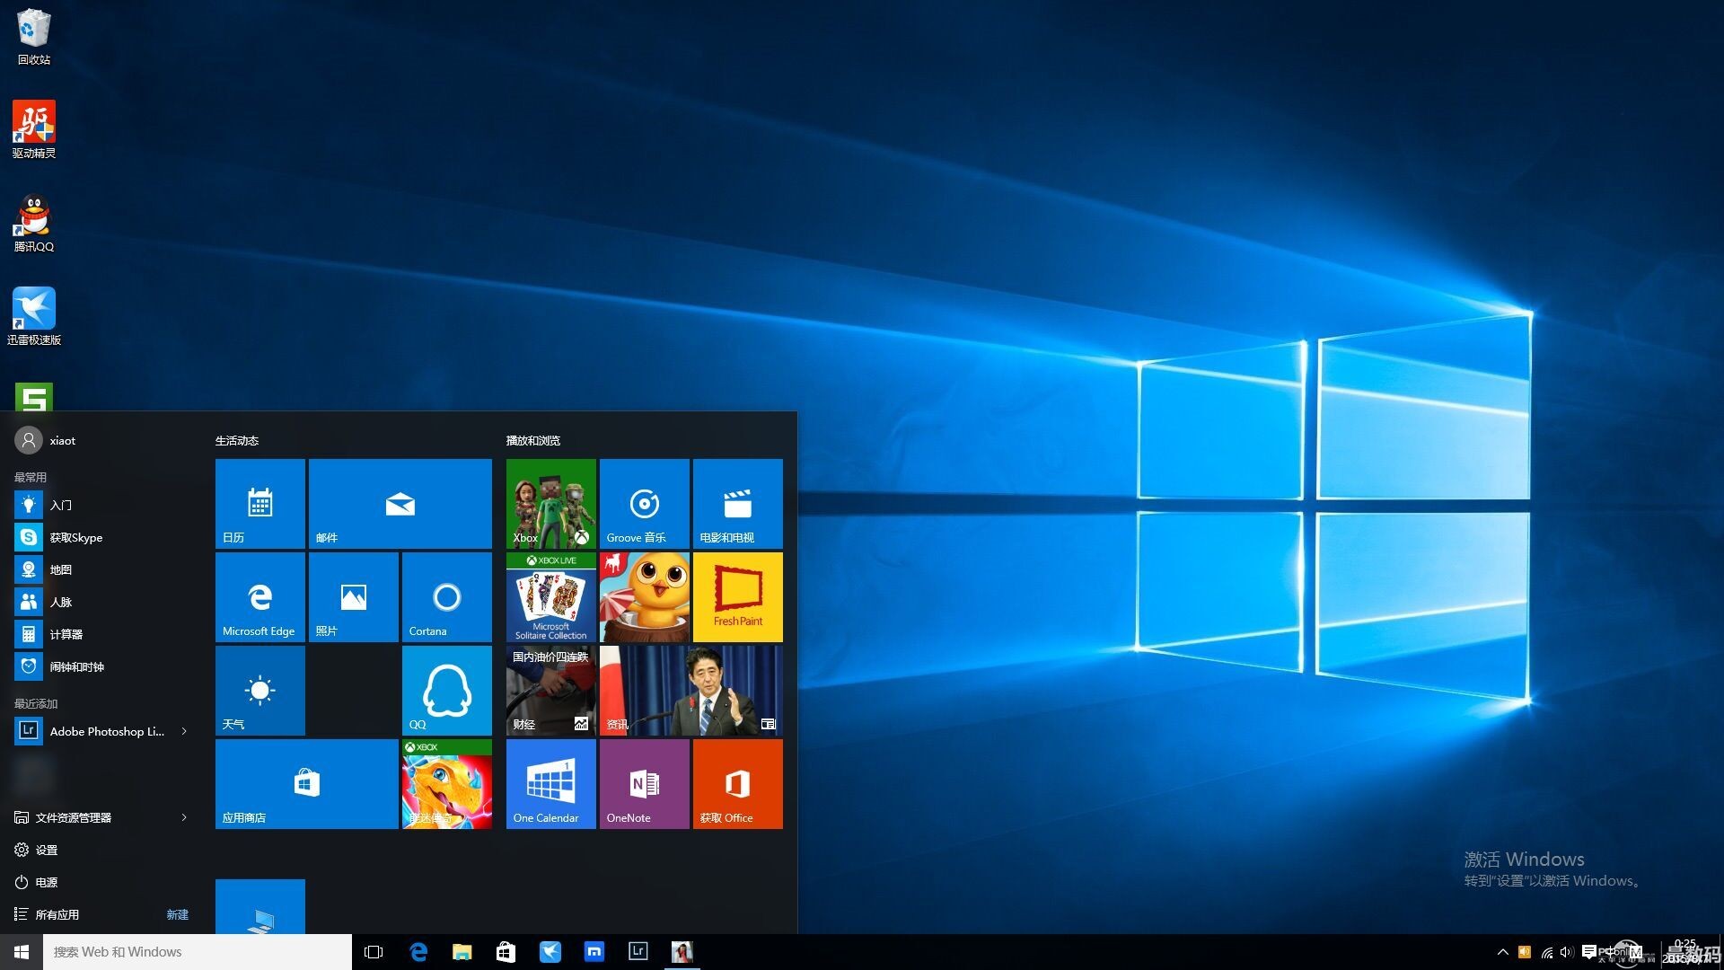Viewport: 1724px width, 970px height.
Task: Open Alarms & Clock (闹钟和时钟)
Action: [101, 666]
